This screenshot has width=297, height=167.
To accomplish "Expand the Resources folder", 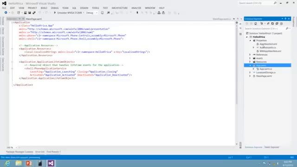I will point(250,62).
